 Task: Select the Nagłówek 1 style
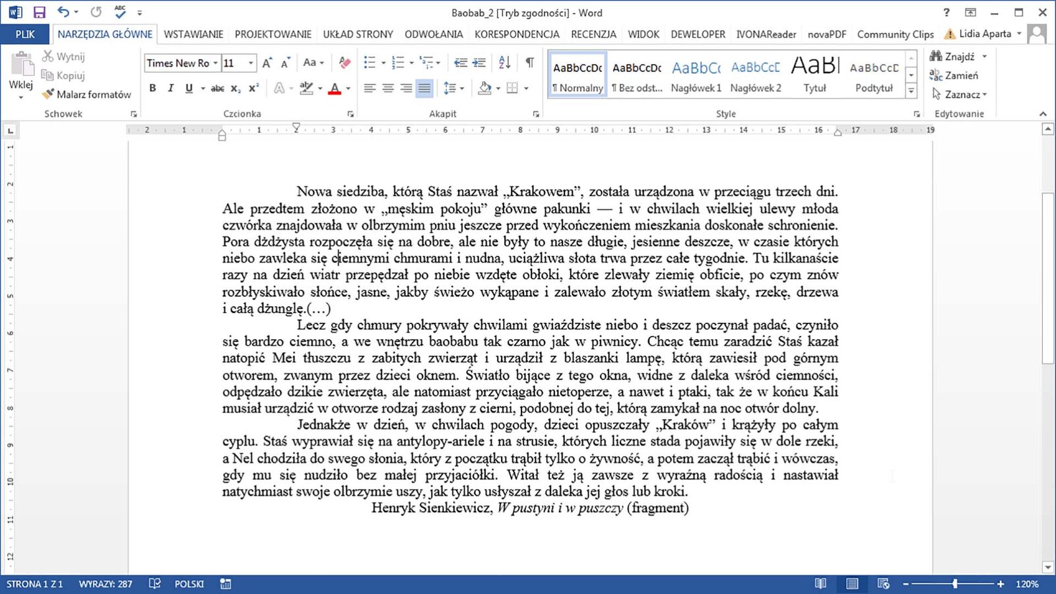coord(696,75)
